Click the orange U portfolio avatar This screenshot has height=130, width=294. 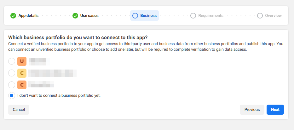(22, 61)
